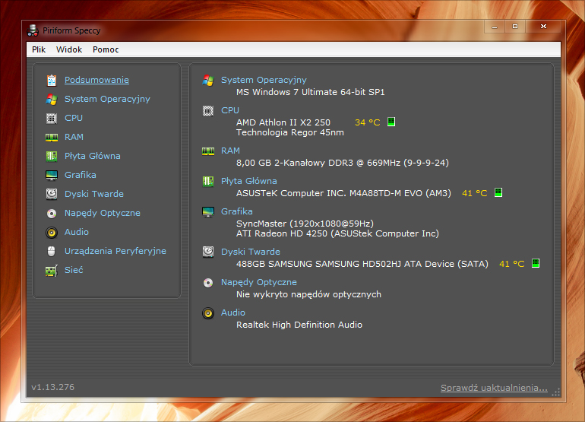Viewport: 585px width, 422px height.
Task: Click the 34 °C CPU temperature value
Action: tap(367, 122)
